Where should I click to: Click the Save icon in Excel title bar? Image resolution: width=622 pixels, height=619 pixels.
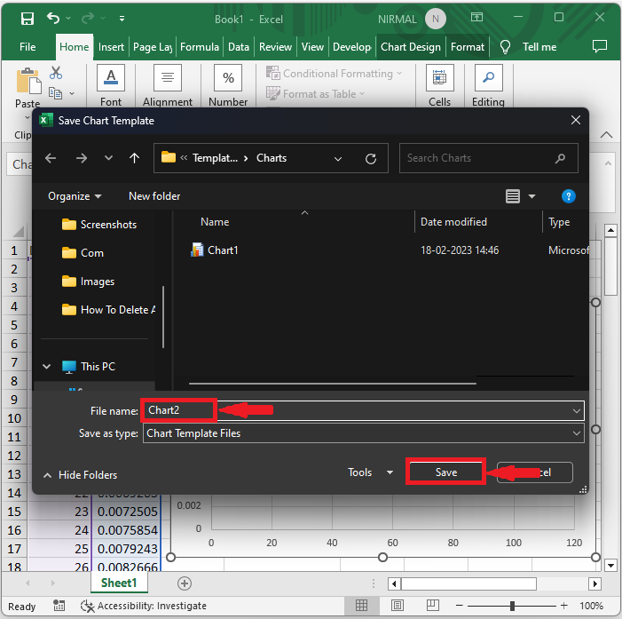(x=28, y=18)
